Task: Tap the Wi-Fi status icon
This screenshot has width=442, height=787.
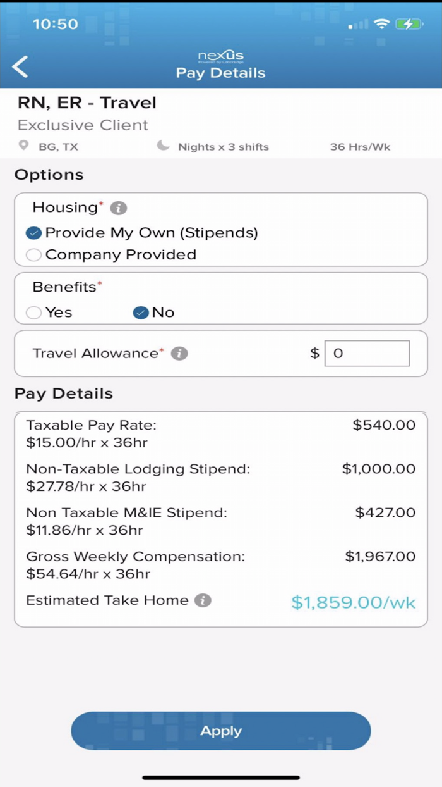Action: (381, 24)
